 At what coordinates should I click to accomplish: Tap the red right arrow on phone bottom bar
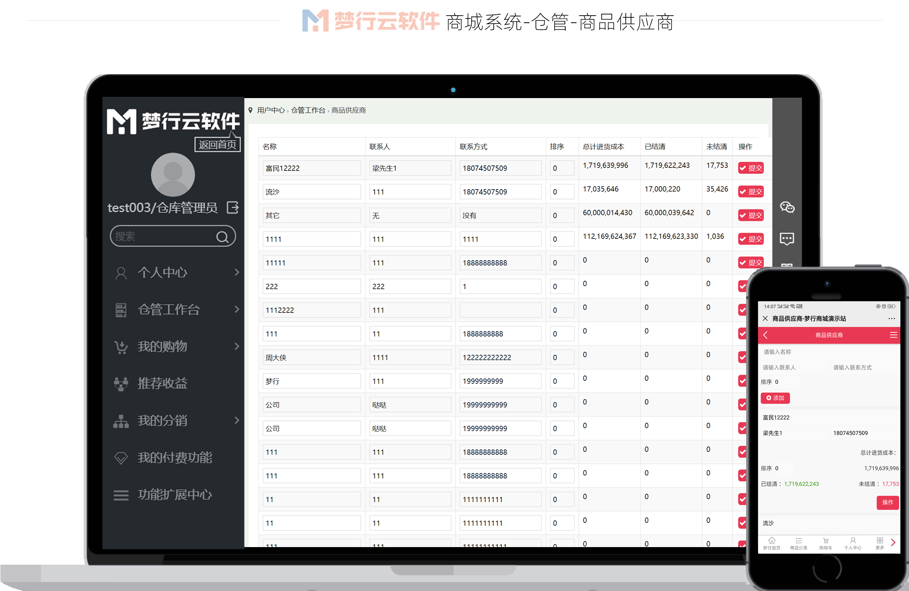(x=893, y=543)
